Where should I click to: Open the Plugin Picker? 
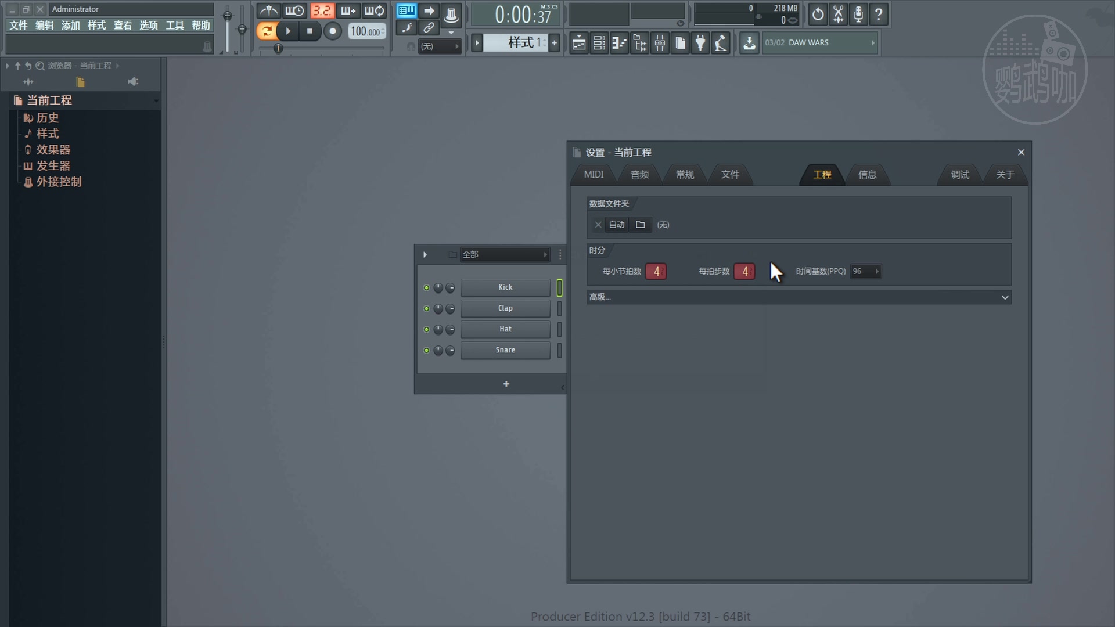point(700,43)
